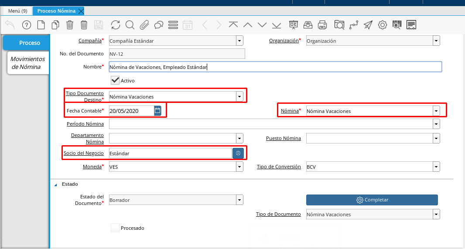Image resolution: width=465 pixels, height=249 pixels.
Task: Open Período Nómina dropdown arrow
Action: (x=436, y=123)
